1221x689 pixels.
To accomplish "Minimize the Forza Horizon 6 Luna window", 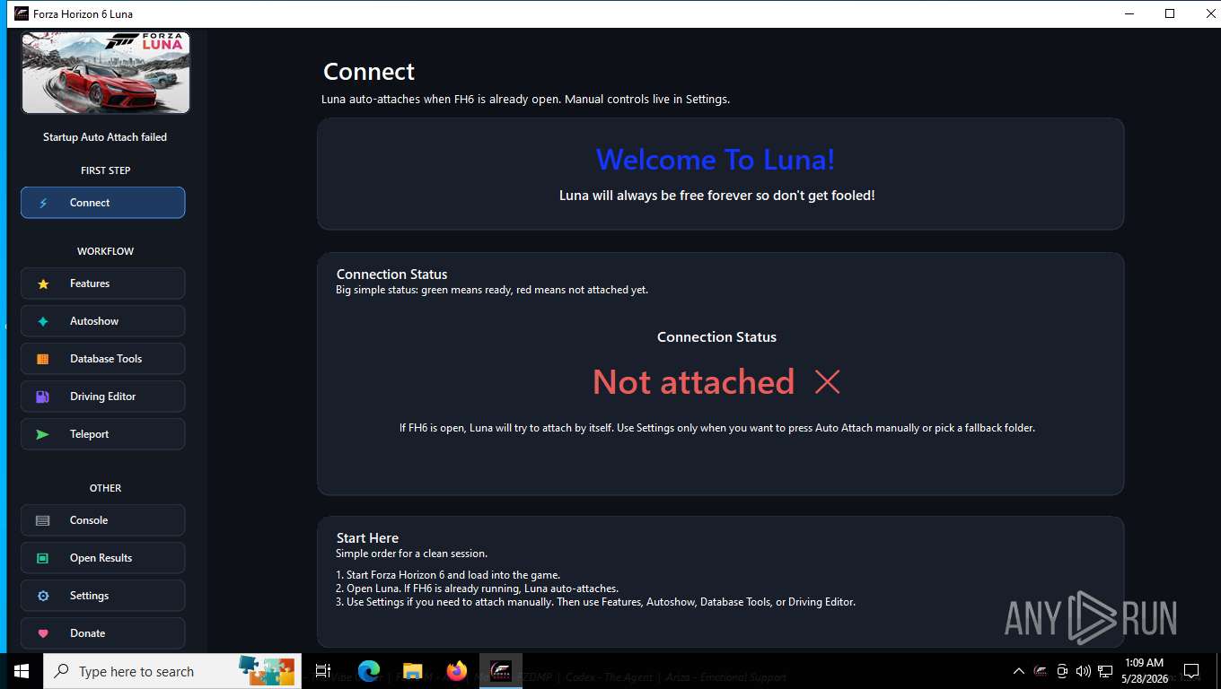I will click(1129, 13).
